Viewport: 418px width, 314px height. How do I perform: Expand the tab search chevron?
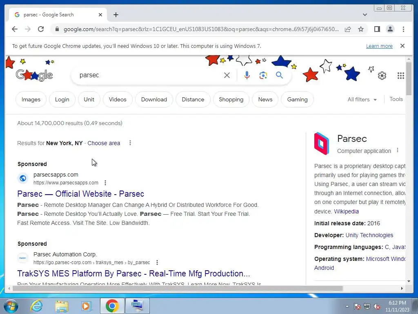pos(365,15)
